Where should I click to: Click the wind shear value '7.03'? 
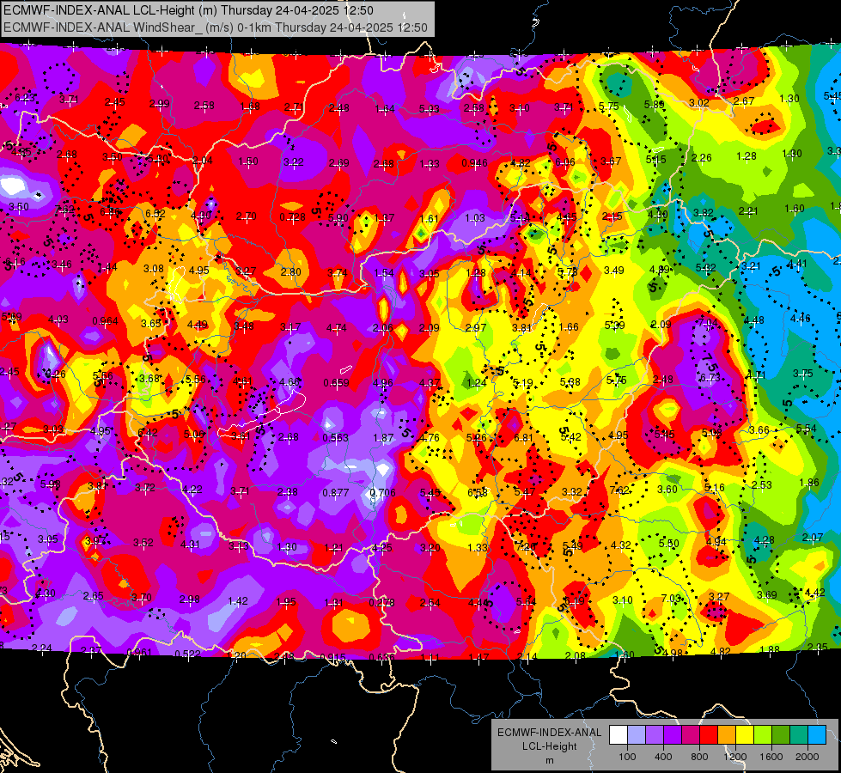tap(671, 598)
